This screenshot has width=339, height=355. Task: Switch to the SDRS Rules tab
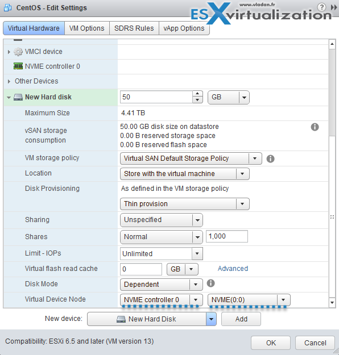coord(134,28)
